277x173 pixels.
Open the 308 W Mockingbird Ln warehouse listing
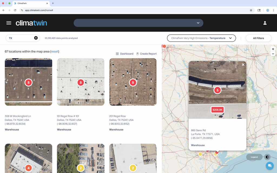pyautogui.click(x=28, y=82)
